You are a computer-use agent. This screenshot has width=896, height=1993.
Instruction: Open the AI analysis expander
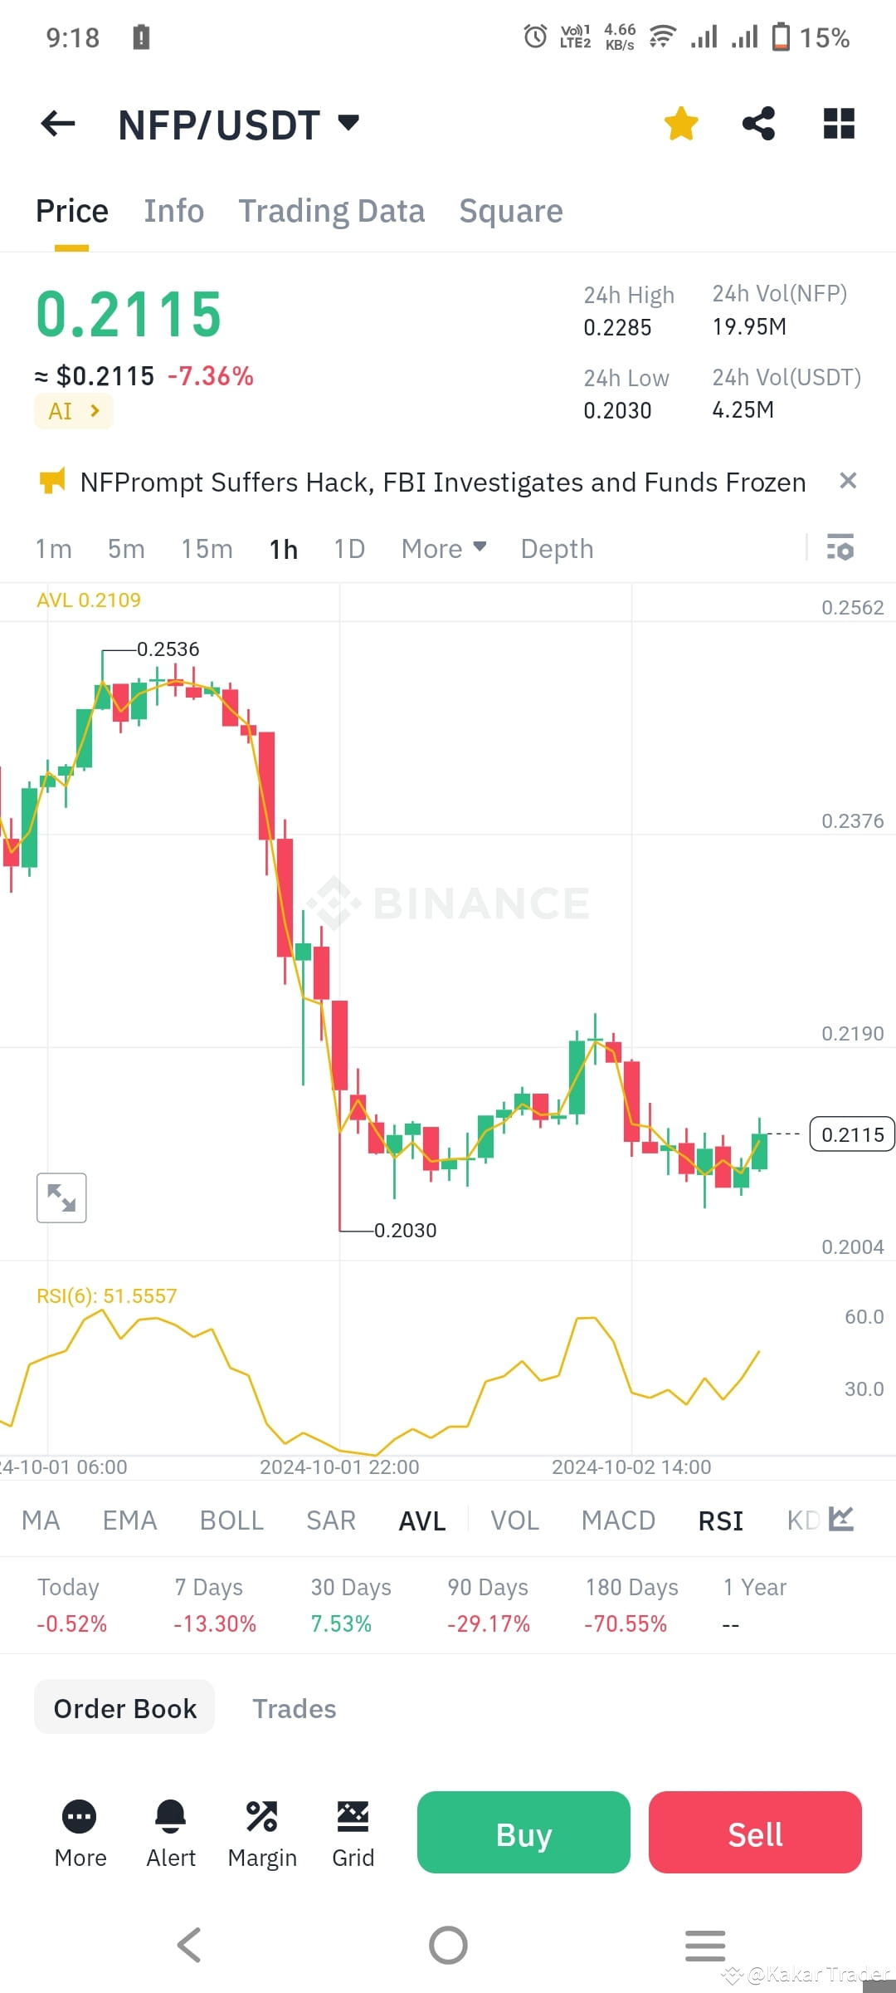point(73,410)
